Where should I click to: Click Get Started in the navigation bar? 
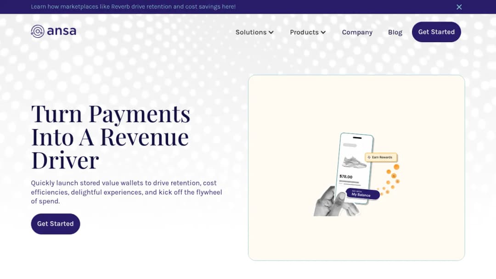436,32
